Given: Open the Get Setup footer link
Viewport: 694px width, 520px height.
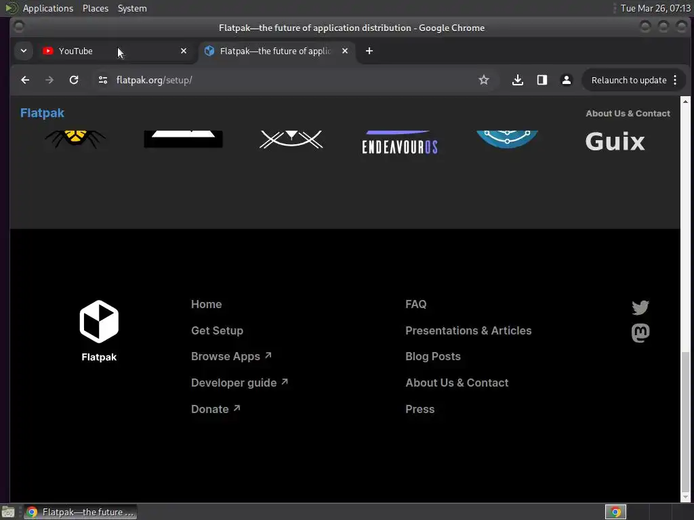Looking at the screenshot, I should click(217, 330).
